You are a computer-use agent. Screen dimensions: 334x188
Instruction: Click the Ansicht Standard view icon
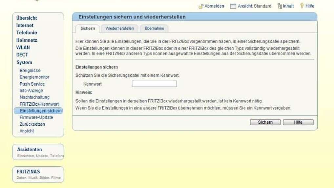[x=233, y=6]
